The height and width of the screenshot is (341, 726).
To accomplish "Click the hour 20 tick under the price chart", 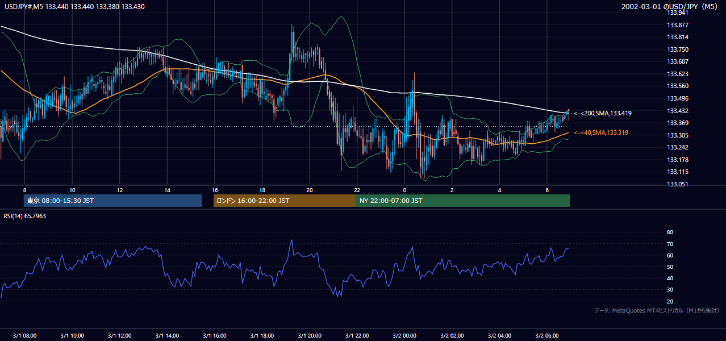I will coord(309,189).
